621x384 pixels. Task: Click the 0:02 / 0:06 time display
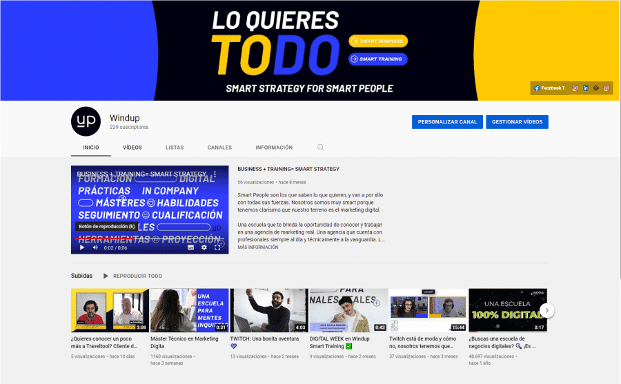(115, 247)
